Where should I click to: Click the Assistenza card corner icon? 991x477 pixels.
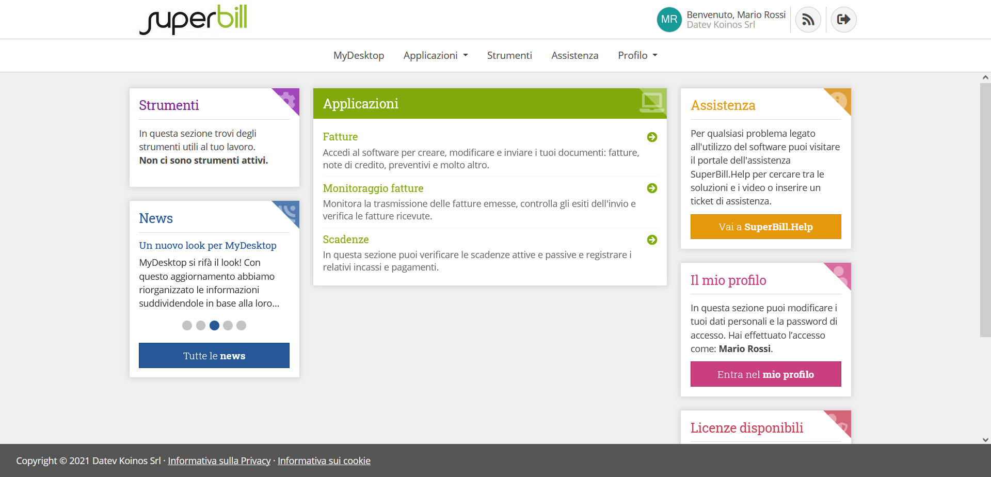point(840,100)
